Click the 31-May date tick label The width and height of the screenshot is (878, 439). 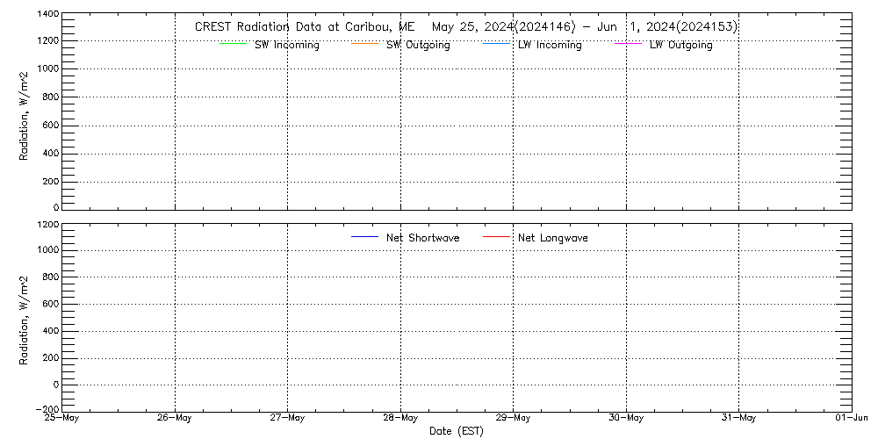pyautogui.click(x=738, y=419)
